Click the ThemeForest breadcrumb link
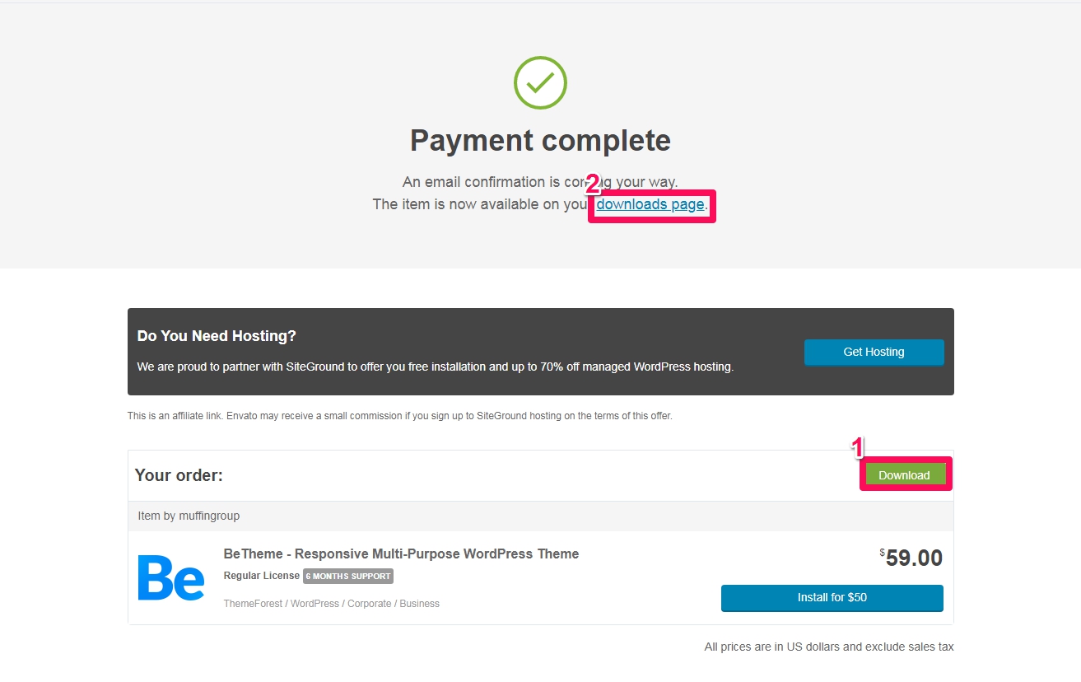The height and width of the screenshot is (682, 1081). (253, 604)
